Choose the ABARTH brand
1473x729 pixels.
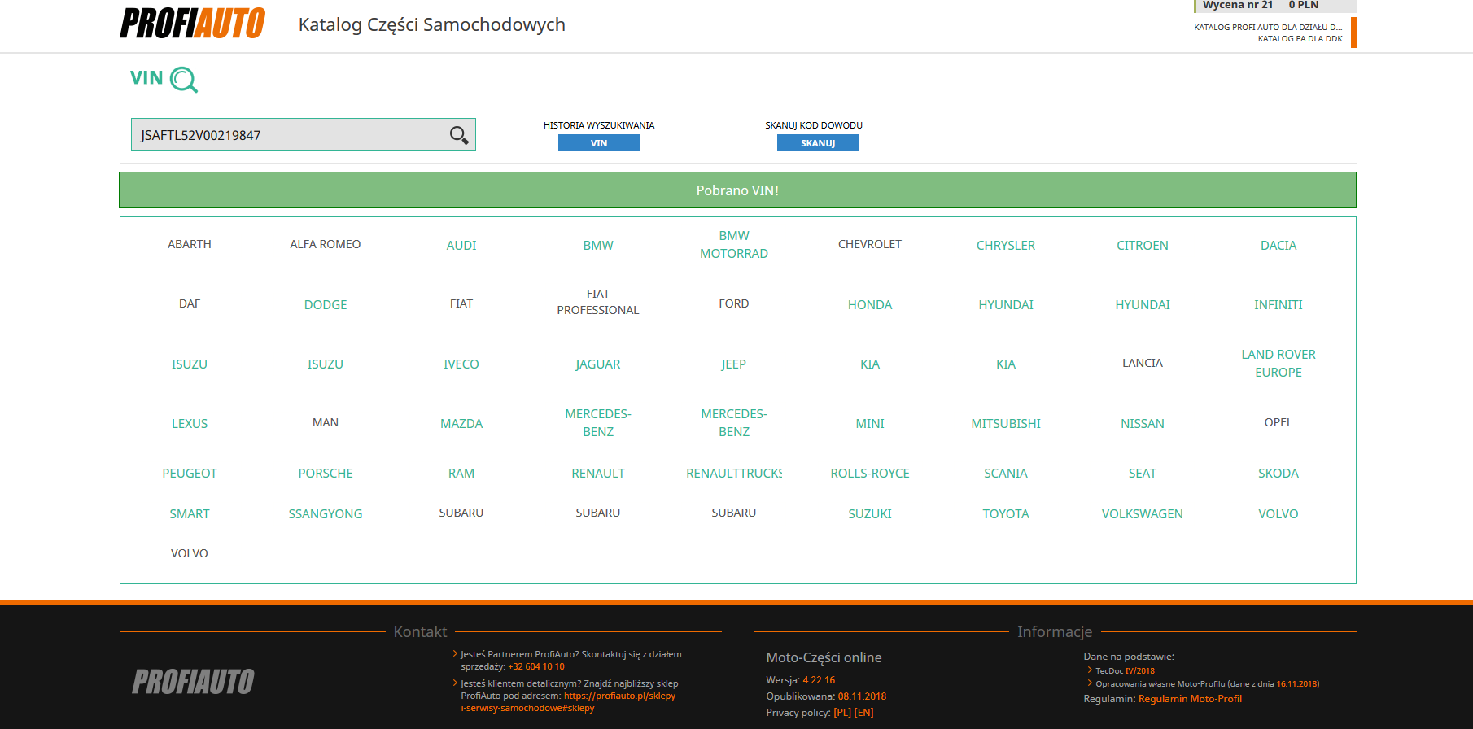click(x=190, y=244)
